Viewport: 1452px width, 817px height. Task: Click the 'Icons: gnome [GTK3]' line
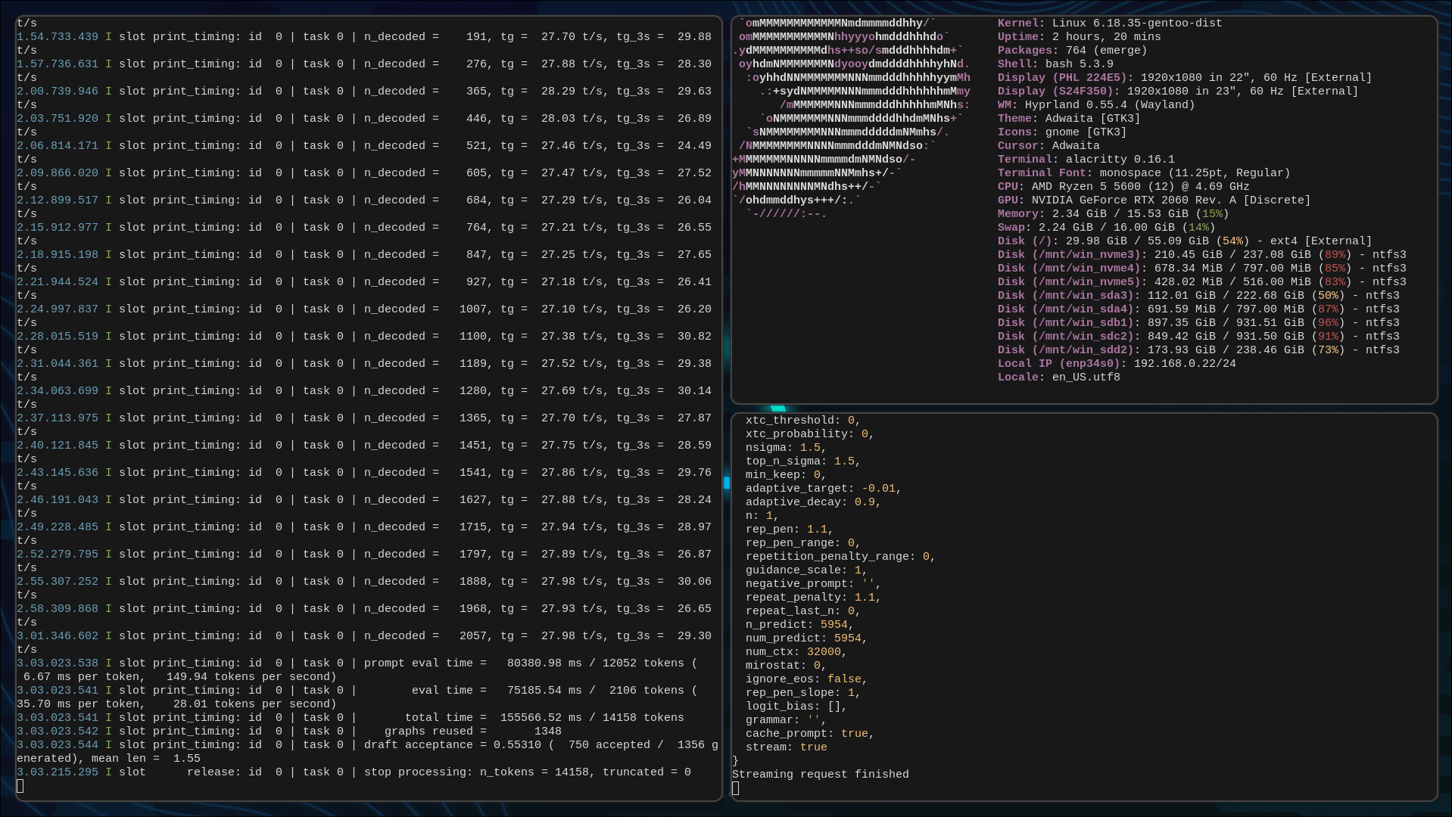click(1062, 132)
